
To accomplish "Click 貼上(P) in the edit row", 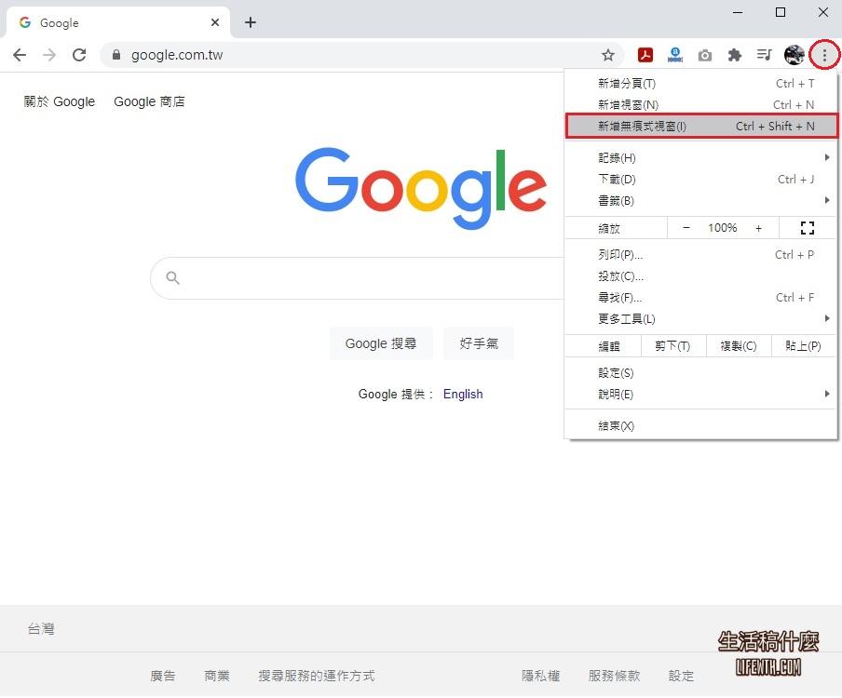I will pos(803,346).
